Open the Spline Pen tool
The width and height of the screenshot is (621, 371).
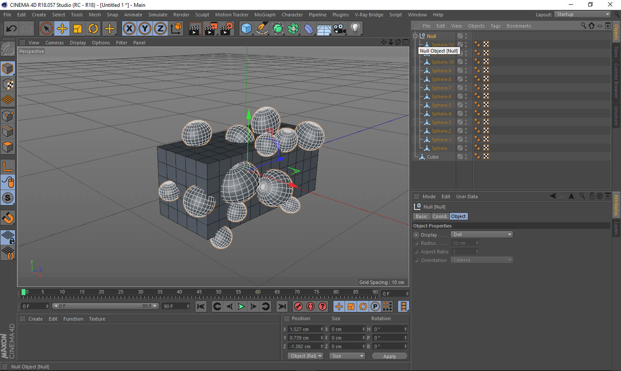pyautogui.click(x=262, y=29)
